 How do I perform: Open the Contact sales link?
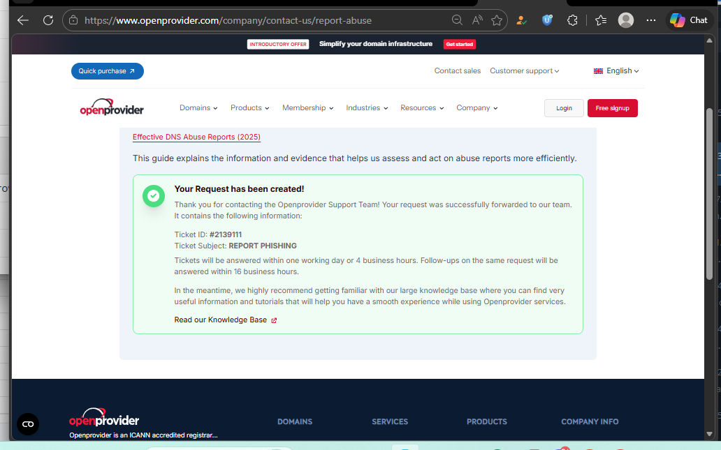pos(458,70)
